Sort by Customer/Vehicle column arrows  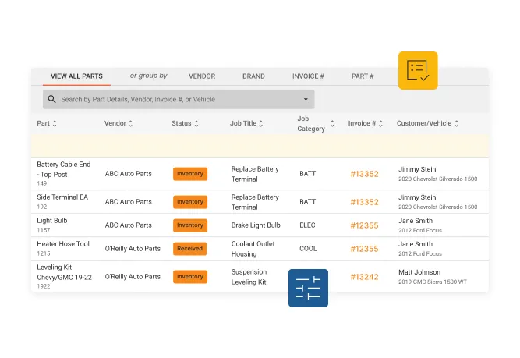pos(457,123)
